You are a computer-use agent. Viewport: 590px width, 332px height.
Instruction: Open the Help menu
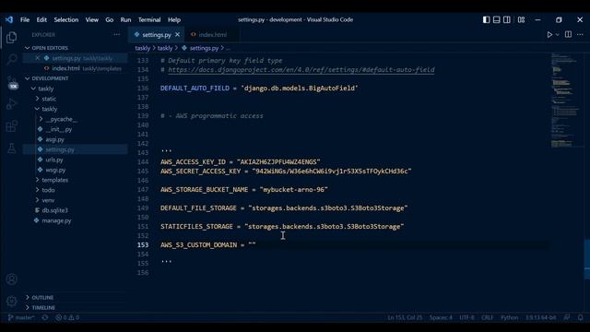174,19
